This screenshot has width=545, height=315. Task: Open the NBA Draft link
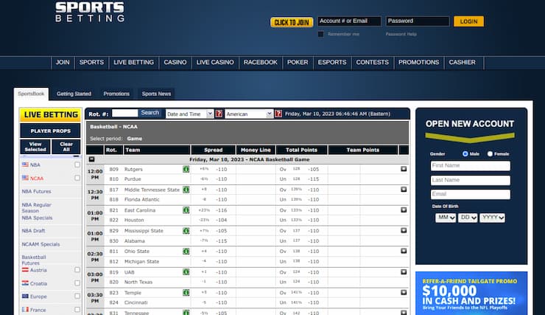(x=33, y=231)
